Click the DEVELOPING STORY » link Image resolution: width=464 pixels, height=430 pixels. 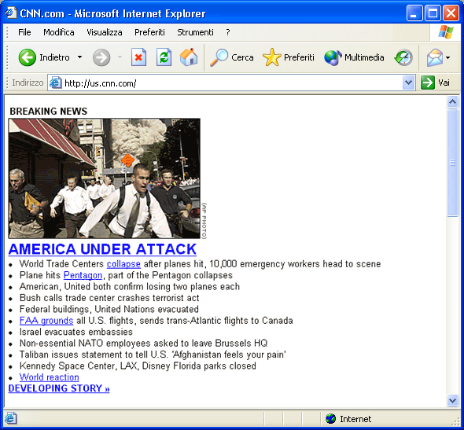coord(59,388)
